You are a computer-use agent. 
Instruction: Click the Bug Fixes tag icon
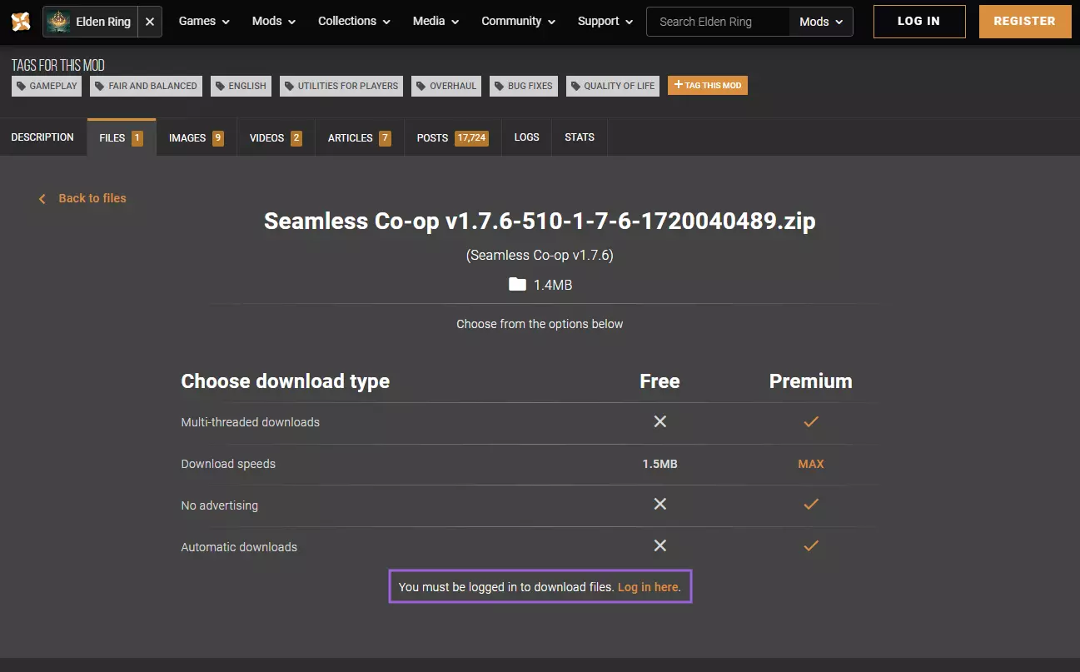point(499,86)
